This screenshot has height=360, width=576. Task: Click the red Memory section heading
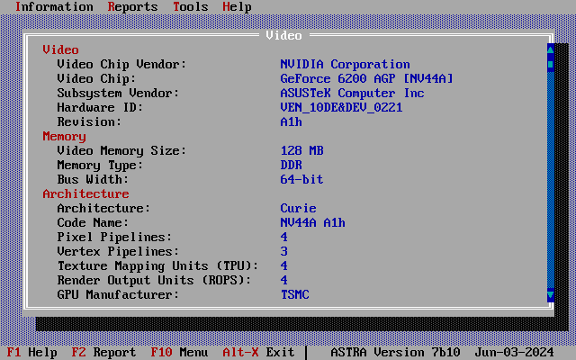pyautogui.click(x=64, y=136)
